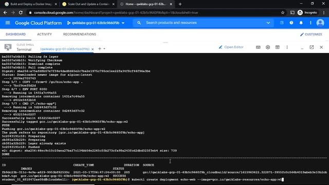Open the notifications bell
The image size is (329, 185).
point(301,23)
